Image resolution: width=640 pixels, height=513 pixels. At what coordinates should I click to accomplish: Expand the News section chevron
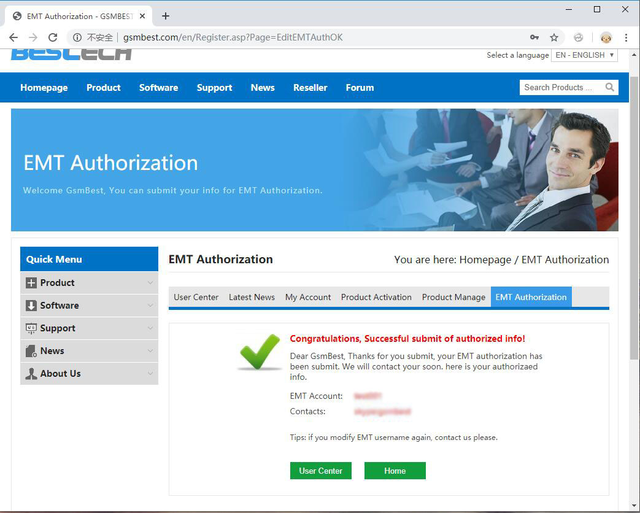(x=150, y=351)
